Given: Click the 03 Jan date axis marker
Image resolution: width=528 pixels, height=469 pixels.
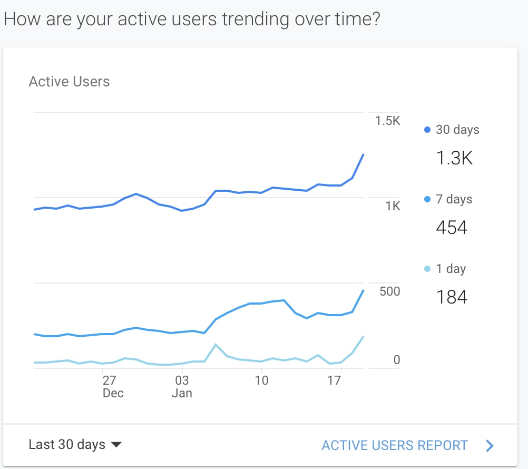Looking at the screenshot, I should click(x=182, y=386).
